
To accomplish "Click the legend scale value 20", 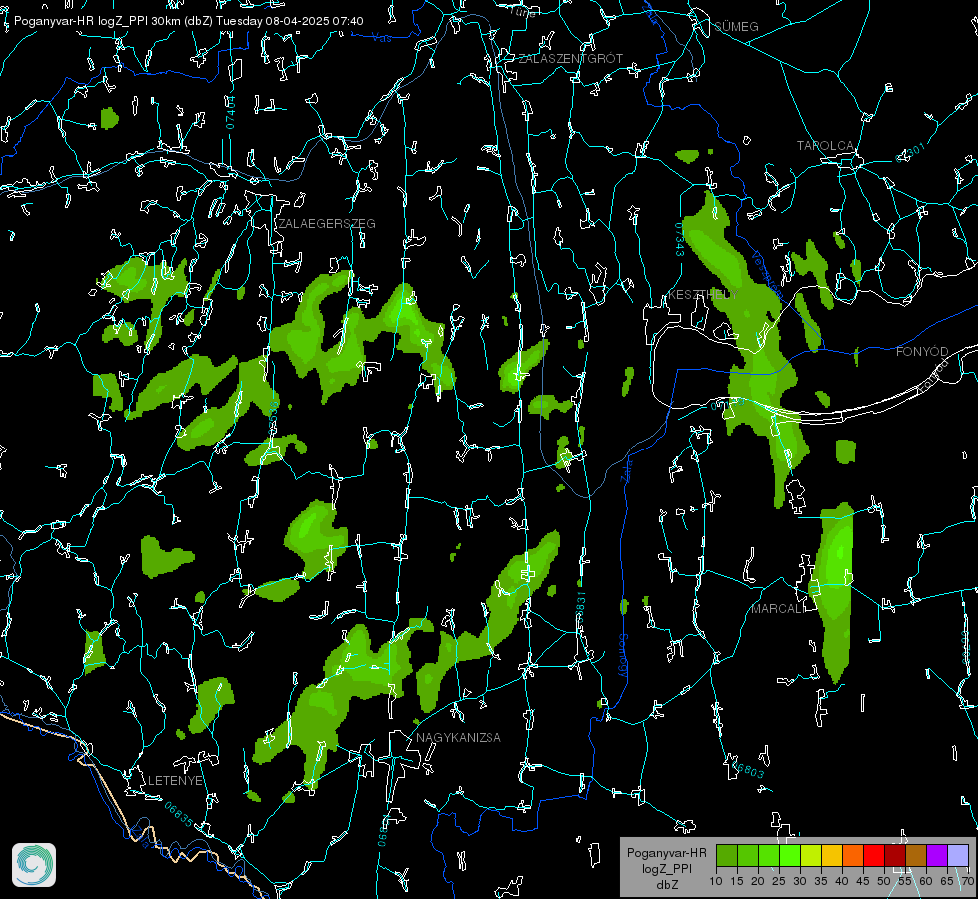I will coord(758,881).
